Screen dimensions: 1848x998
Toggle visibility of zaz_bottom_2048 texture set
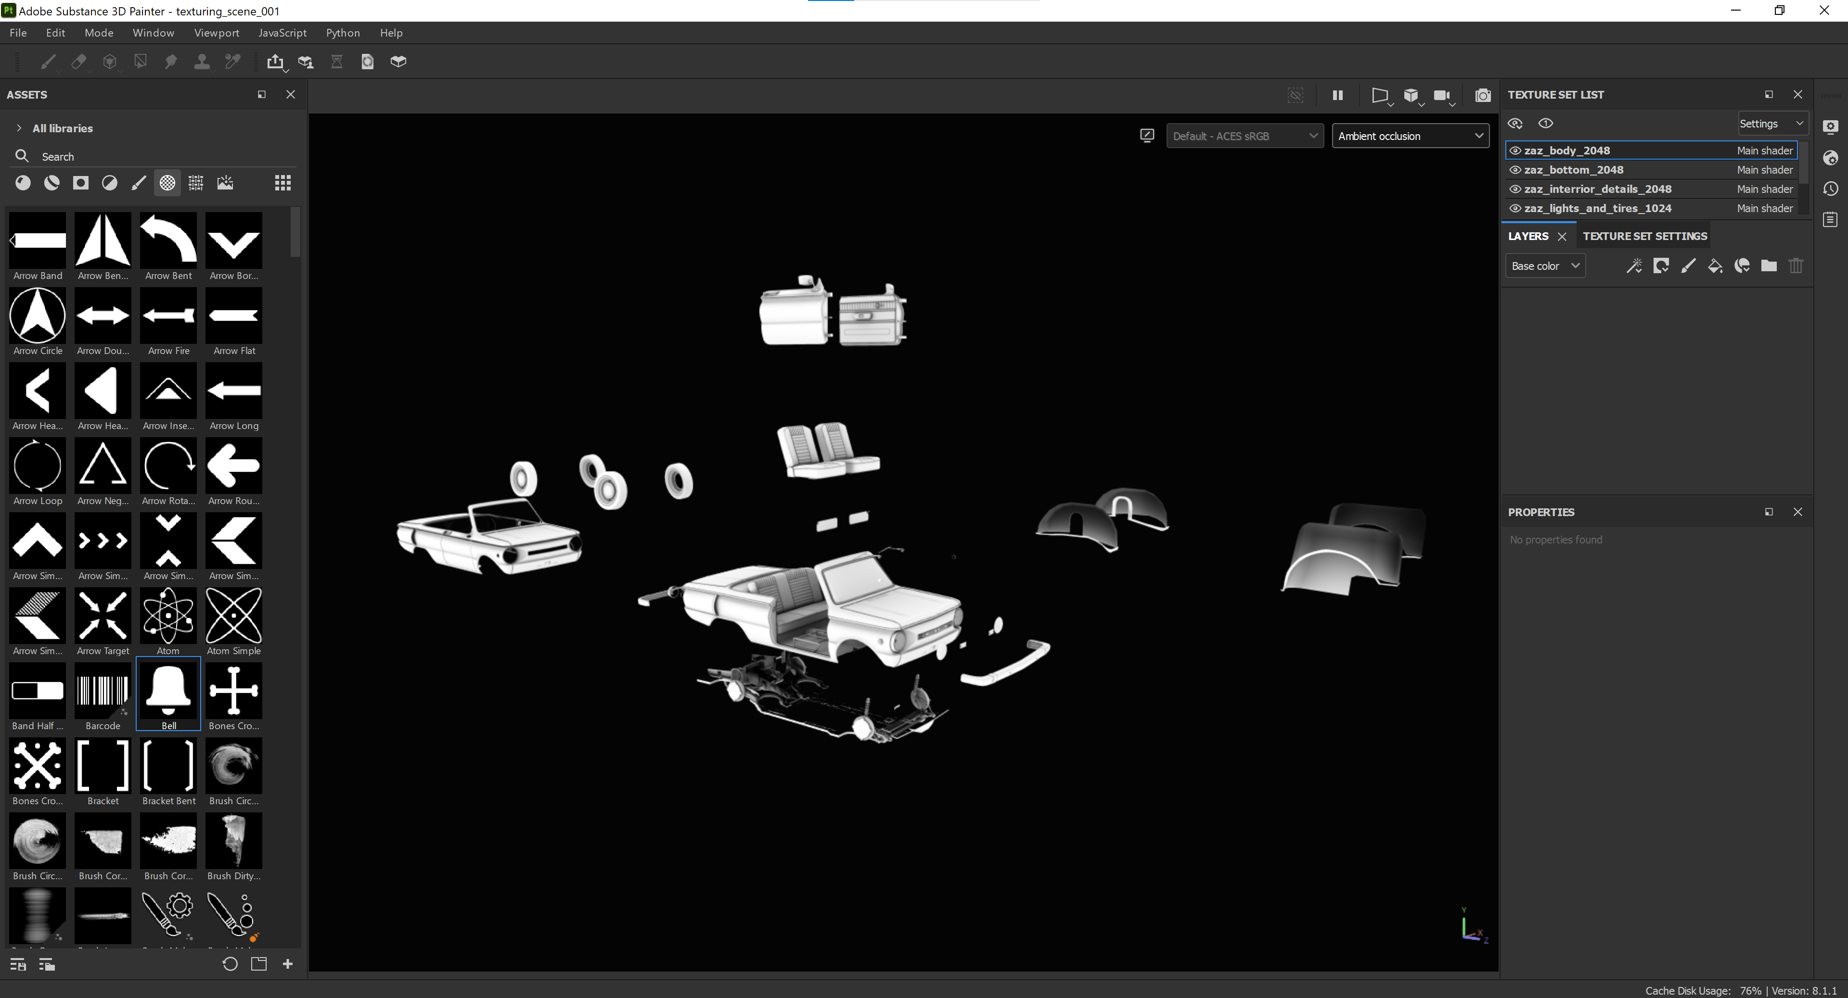click(x=1515, y=170)
